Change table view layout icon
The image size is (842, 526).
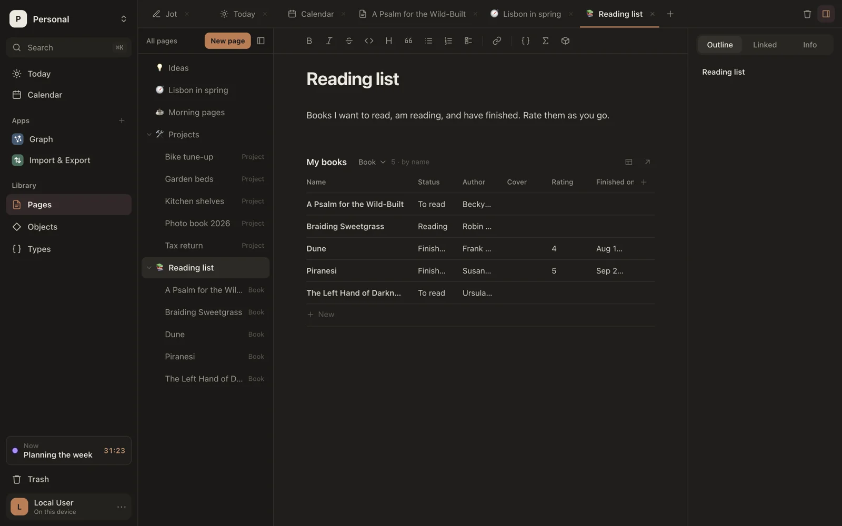coord(628,162)
